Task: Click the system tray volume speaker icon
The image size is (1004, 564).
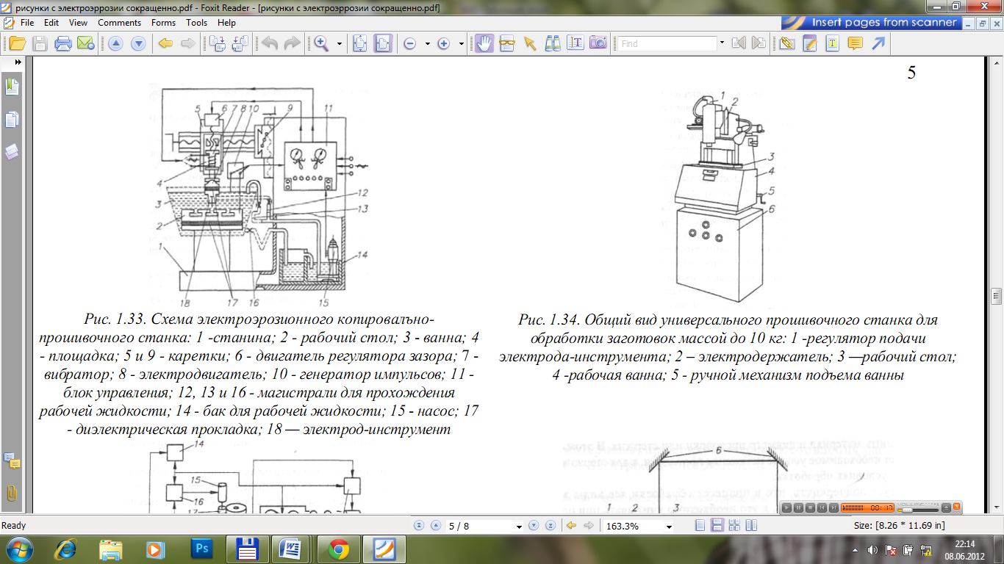Action: 872,549
